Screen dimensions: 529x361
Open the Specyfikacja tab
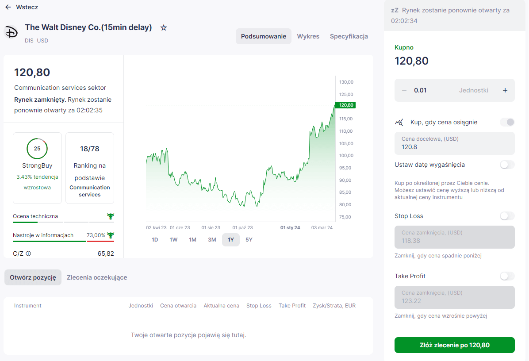click(349, 36)
